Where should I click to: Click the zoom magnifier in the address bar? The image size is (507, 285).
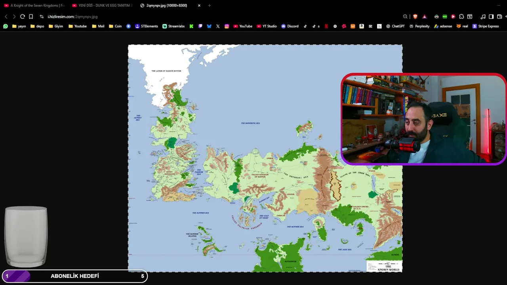click(405, 17)
